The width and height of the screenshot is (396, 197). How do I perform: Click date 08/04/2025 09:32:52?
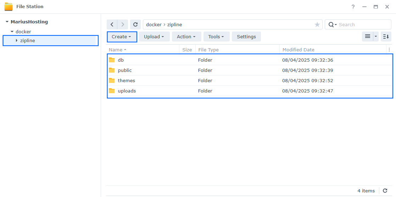(308, 80)
